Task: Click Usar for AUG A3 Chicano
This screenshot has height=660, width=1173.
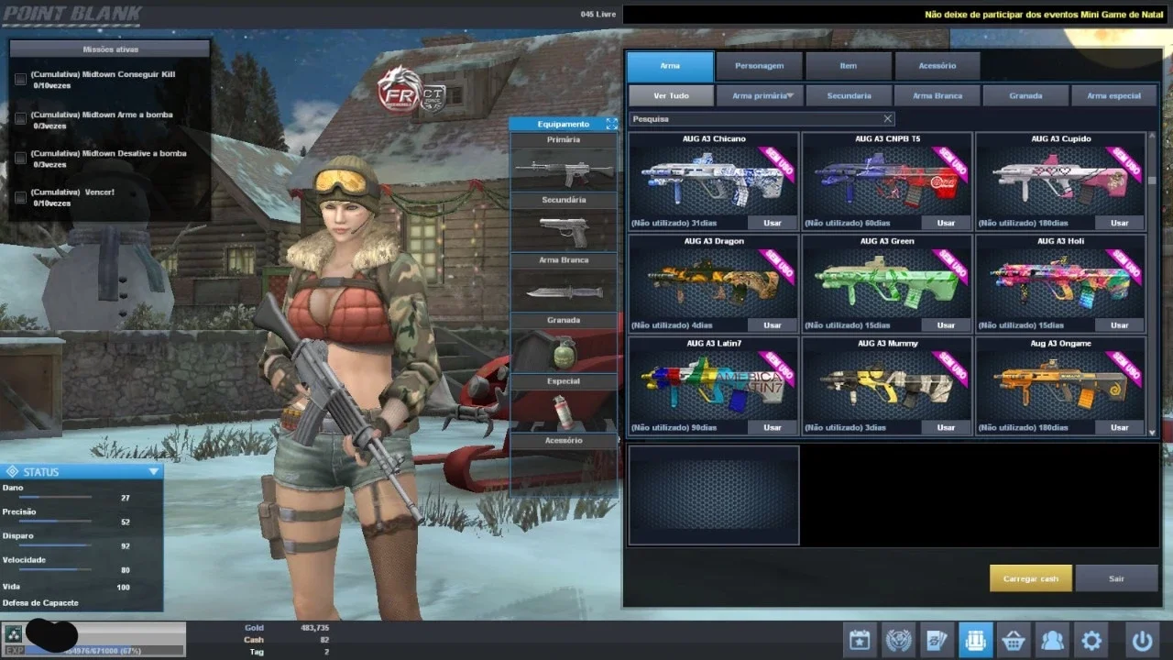Action: click(773, 223)
